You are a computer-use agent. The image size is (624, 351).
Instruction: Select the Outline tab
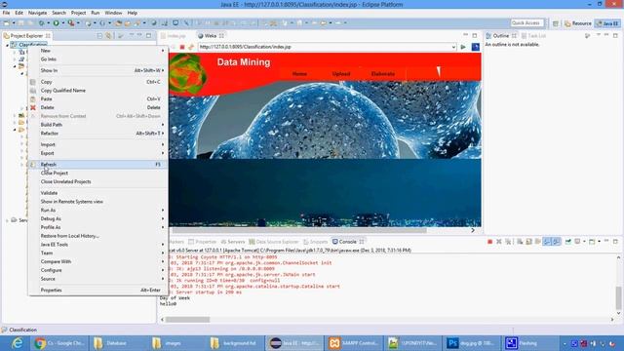(500, 36)
